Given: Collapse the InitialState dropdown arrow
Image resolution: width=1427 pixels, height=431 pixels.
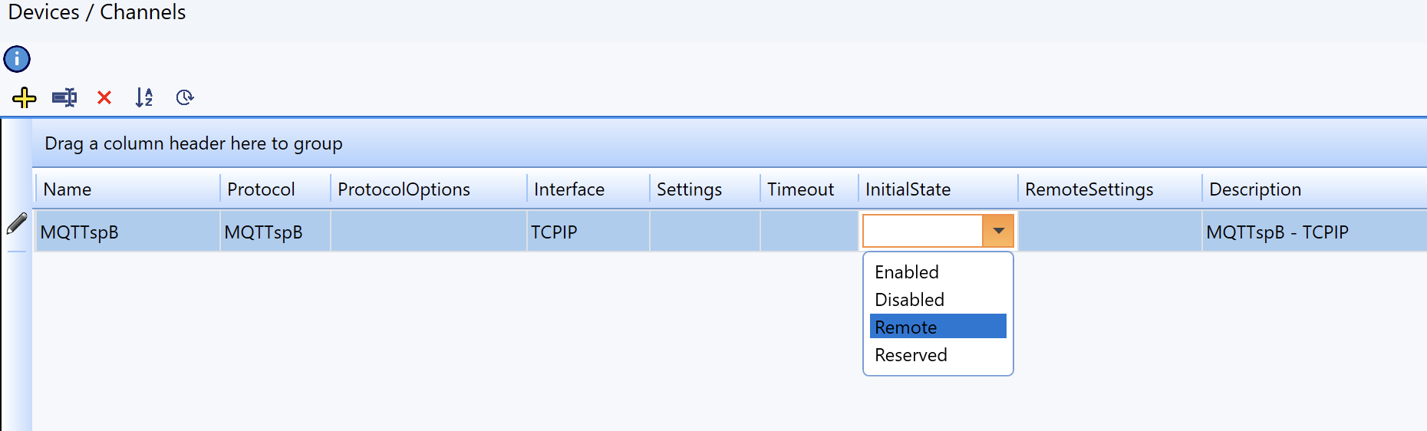Looking at the screenshot, I should [998, 231].
